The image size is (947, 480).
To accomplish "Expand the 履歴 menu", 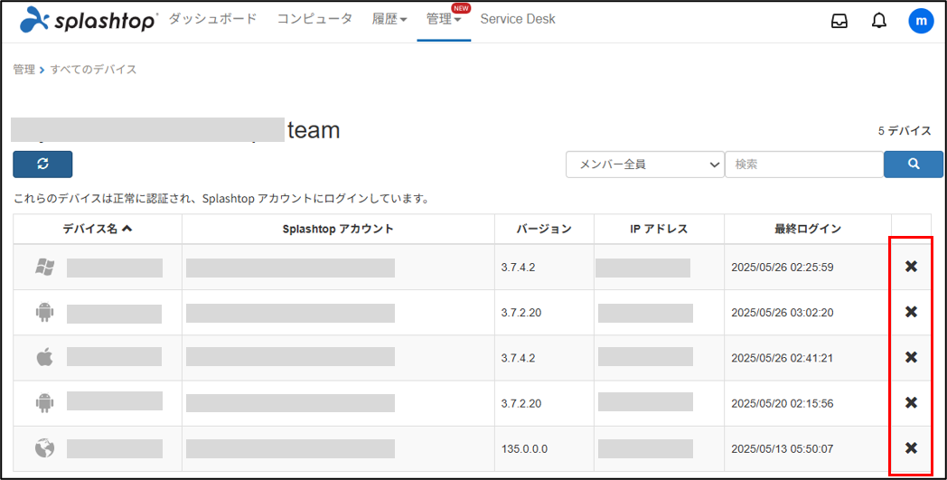I will point(389,19).
